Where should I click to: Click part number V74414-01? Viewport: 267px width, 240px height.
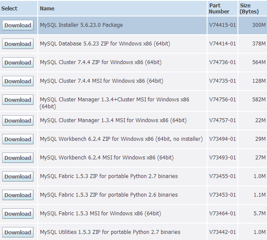(222, 44)
